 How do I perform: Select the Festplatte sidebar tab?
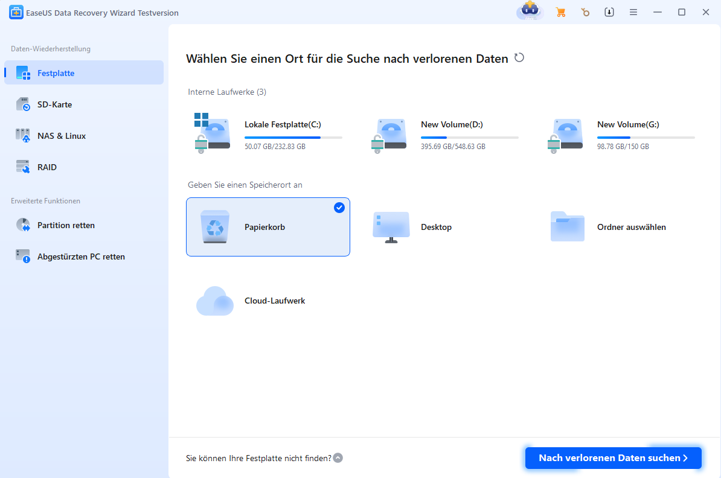click(x=84, y=72)
